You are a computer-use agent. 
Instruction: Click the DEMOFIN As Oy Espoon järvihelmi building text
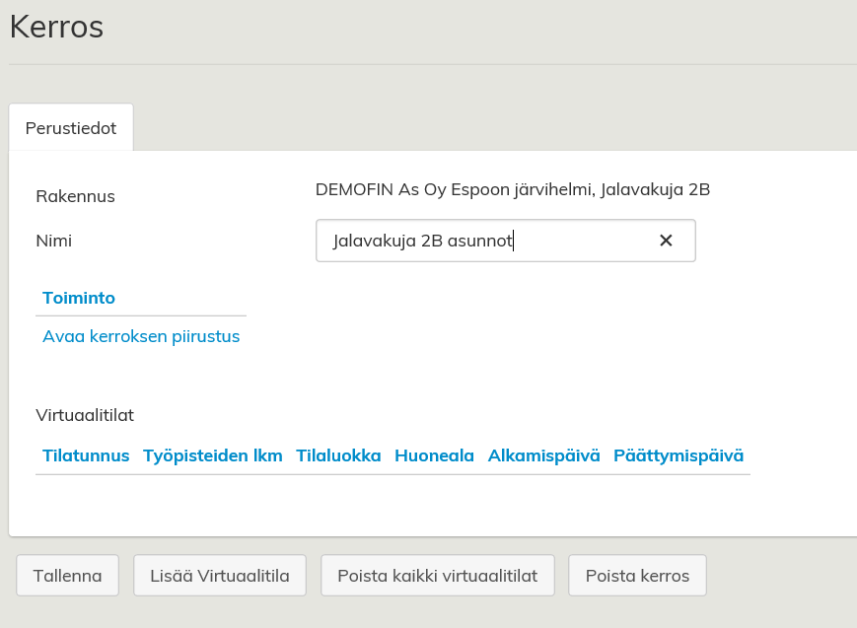pos(513,189)
